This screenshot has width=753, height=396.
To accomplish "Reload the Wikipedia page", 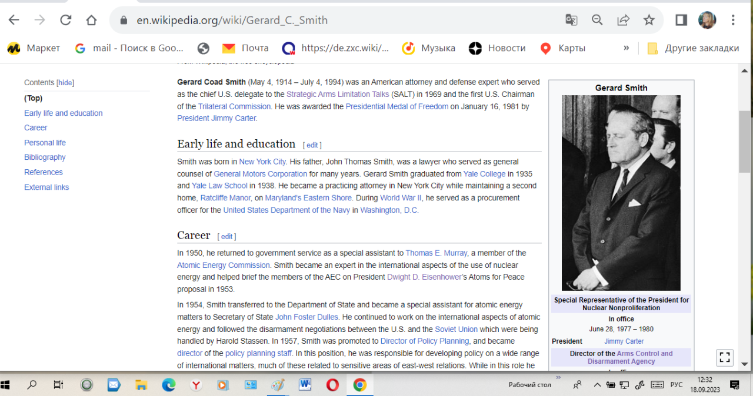I will click(65, 20).
